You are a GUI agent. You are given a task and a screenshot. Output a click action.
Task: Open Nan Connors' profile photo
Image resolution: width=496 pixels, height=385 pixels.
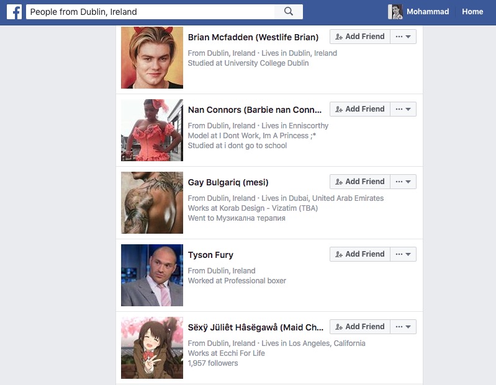click(152, 130)
